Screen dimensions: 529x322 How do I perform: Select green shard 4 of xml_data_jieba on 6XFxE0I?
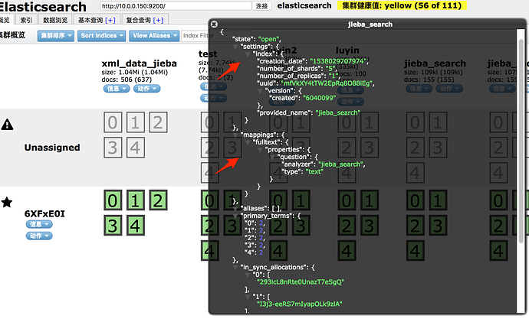(x=135, y=226)
